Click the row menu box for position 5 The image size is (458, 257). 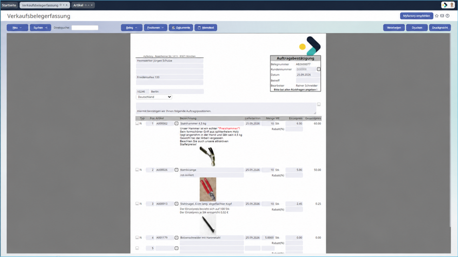point(137,248)
